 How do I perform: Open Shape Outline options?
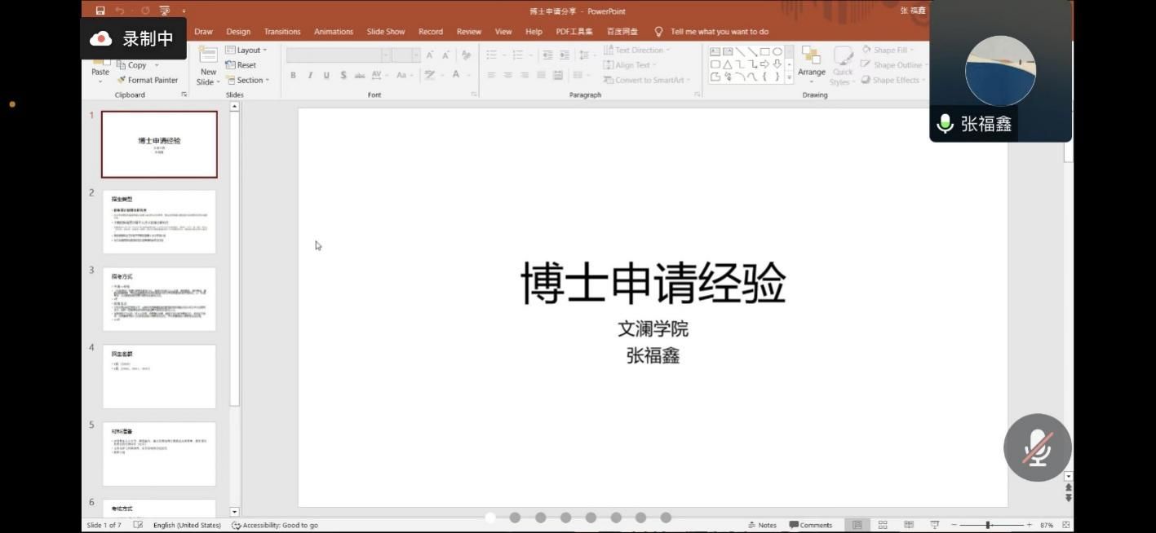(894, 65)
